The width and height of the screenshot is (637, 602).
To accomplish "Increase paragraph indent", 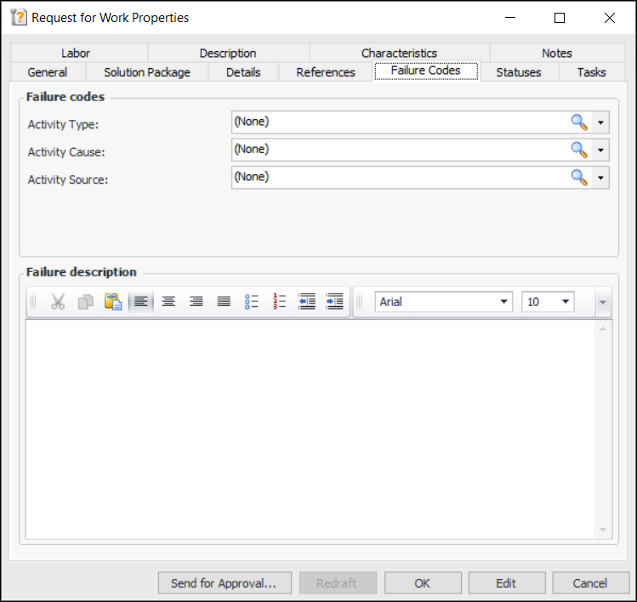I will pos(334,302).
